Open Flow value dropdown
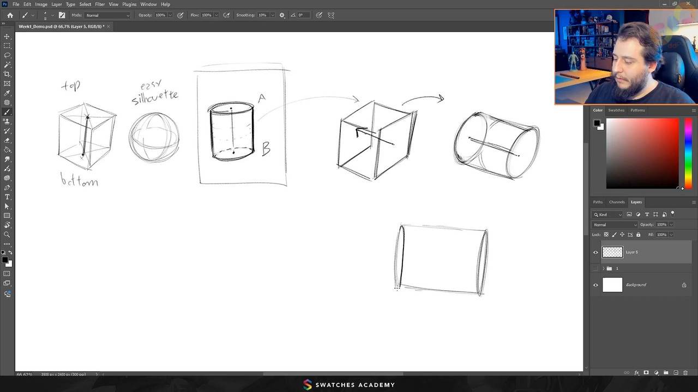The width and height of the screenshot is (698, 392). click(216, 15)
